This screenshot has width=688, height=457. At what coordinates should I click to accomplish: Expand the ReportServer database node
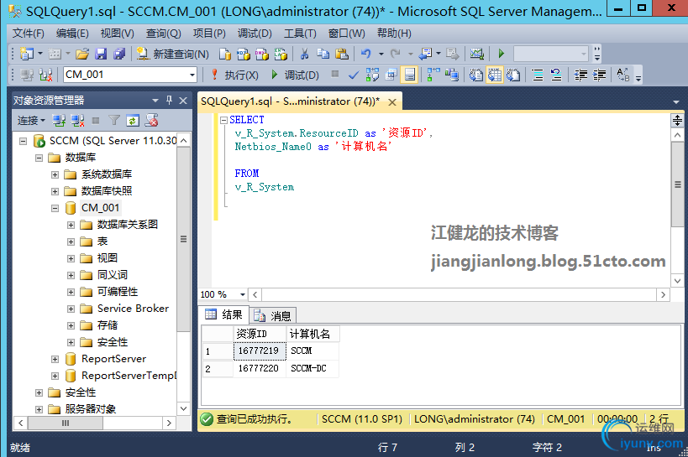55,359
